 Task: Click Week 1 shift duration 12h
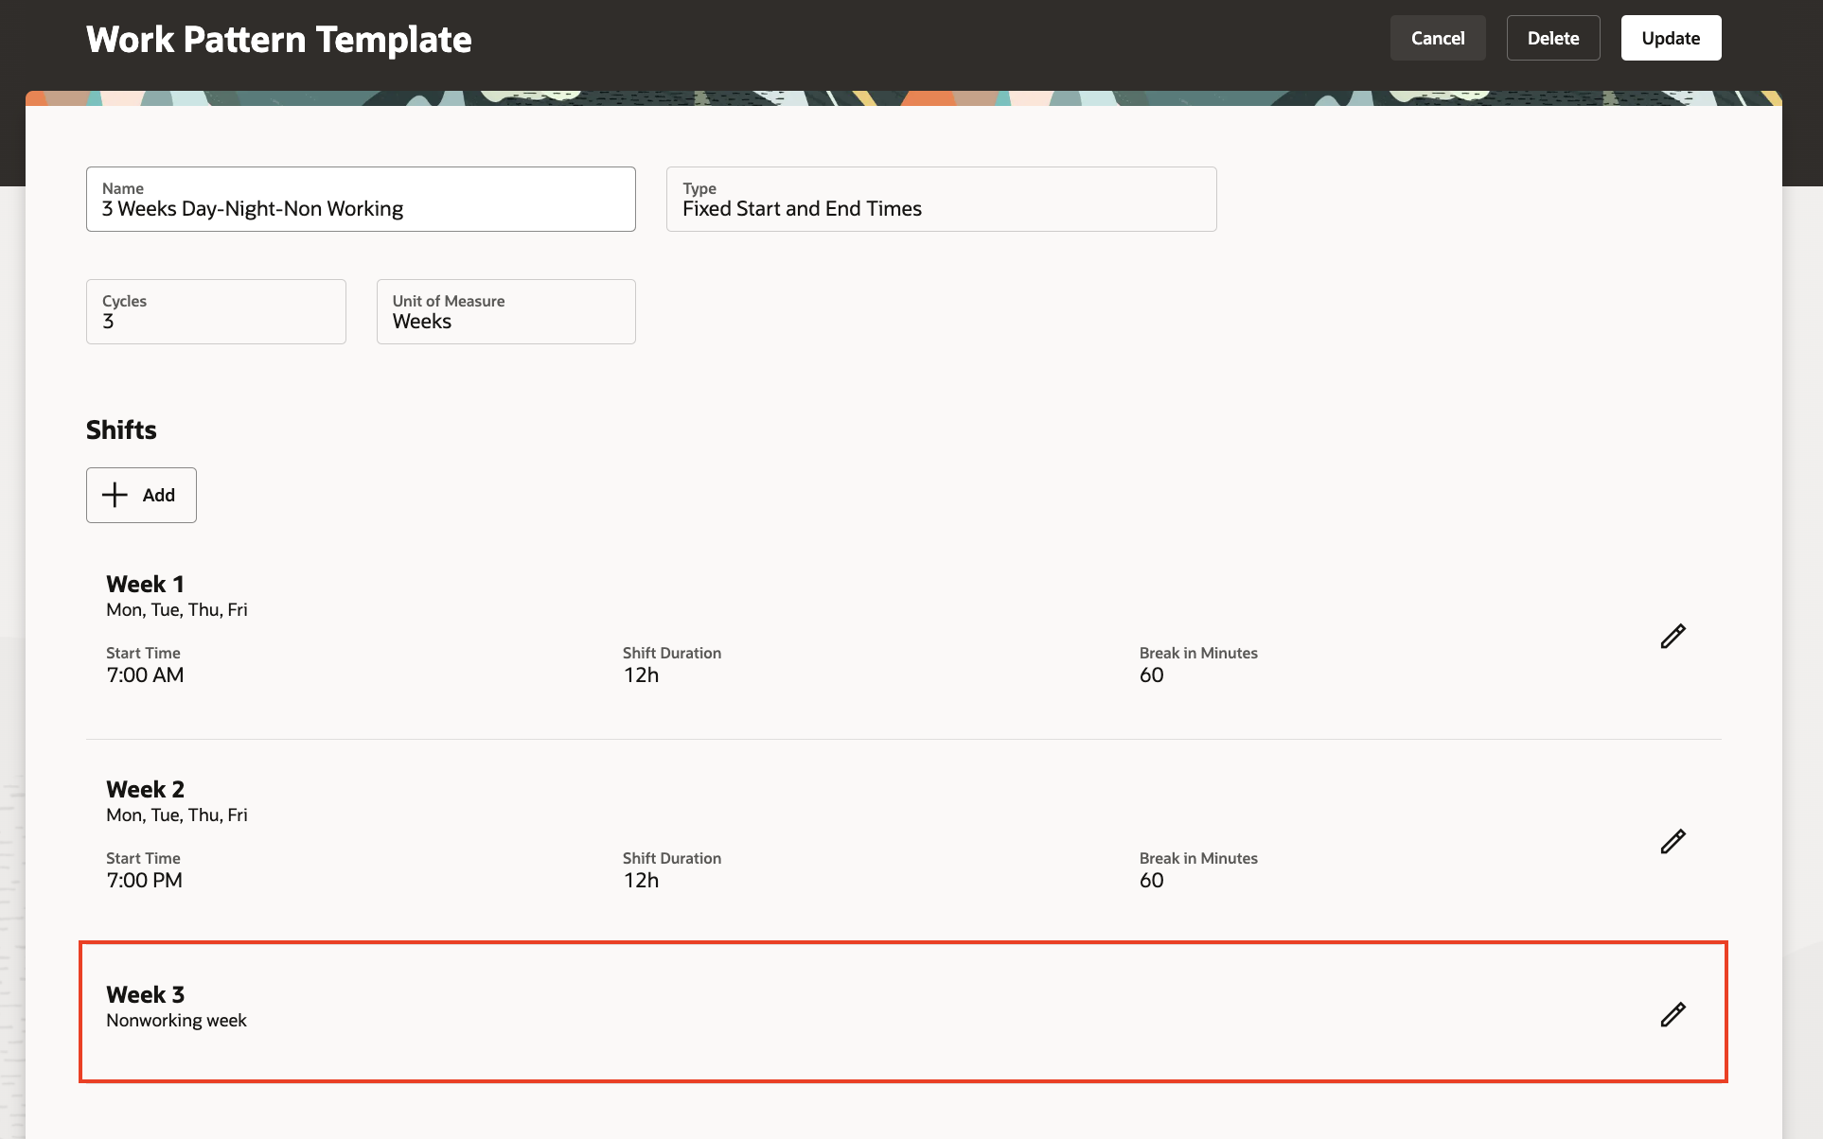pyautogui.click(x=641, y=675)
